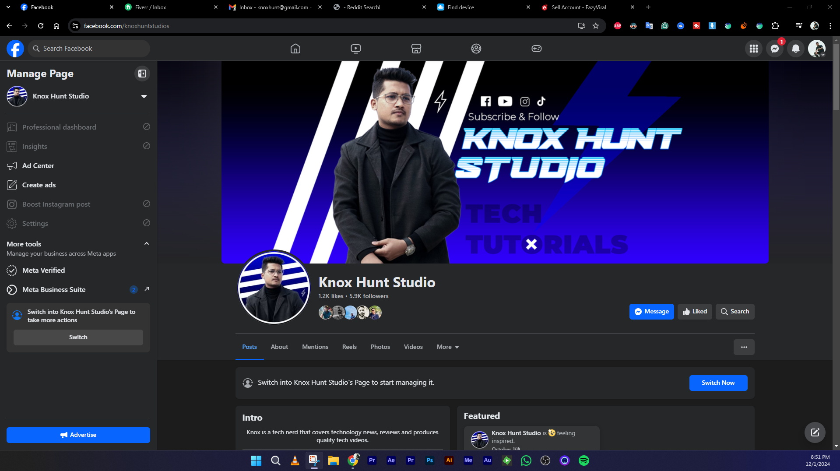Switch to the Videos tab
840x471 pixels.
pyautogui.click(x=413, y=347)
